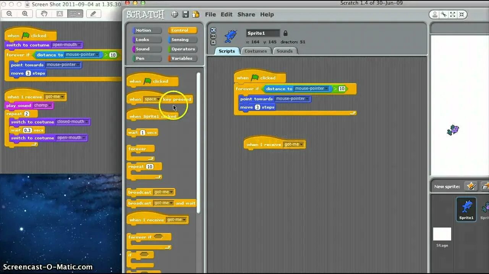Viewport: 489px width, 274px height.
Task: Click the Sprite1 name field
Action: [263, 33]
